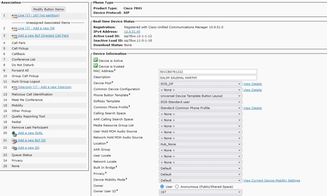Click the BLF SD speed dial icon
The image size is (327, 196).
pos(14,141)
